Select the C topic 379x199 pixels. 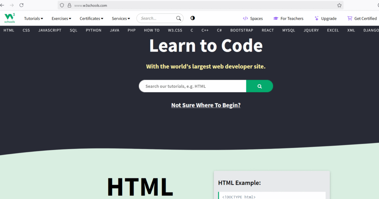pyautogui.click(x=192, y=30)
